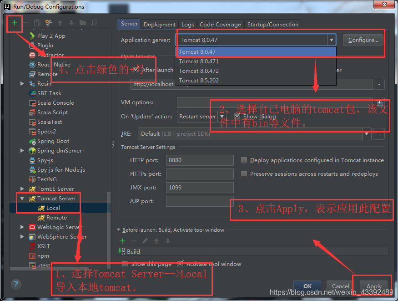Move before-launch task down arrow
Viewport: 398px width, 301px height.
click(x=168, y=241)
